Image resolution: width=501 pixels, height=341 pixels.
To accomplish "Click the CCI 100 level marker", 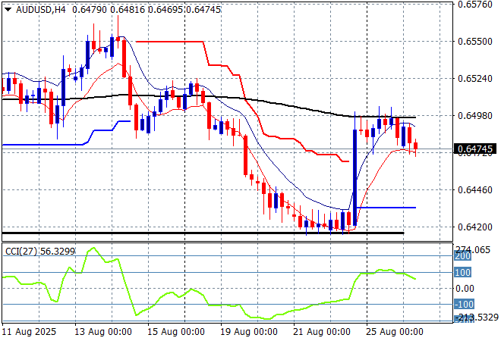I will tap(463, 272).
